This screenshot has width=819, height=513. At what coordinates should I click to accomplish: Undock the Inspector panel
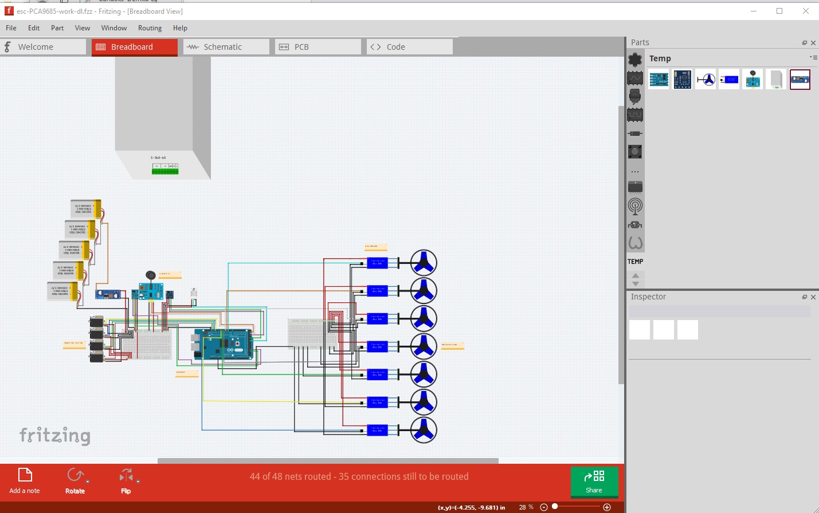(805, 297)
